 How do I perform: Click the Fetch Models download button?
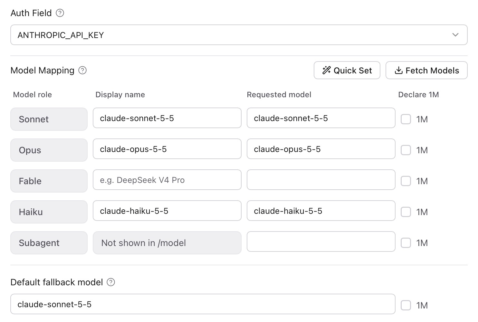[x=426, y=70]
